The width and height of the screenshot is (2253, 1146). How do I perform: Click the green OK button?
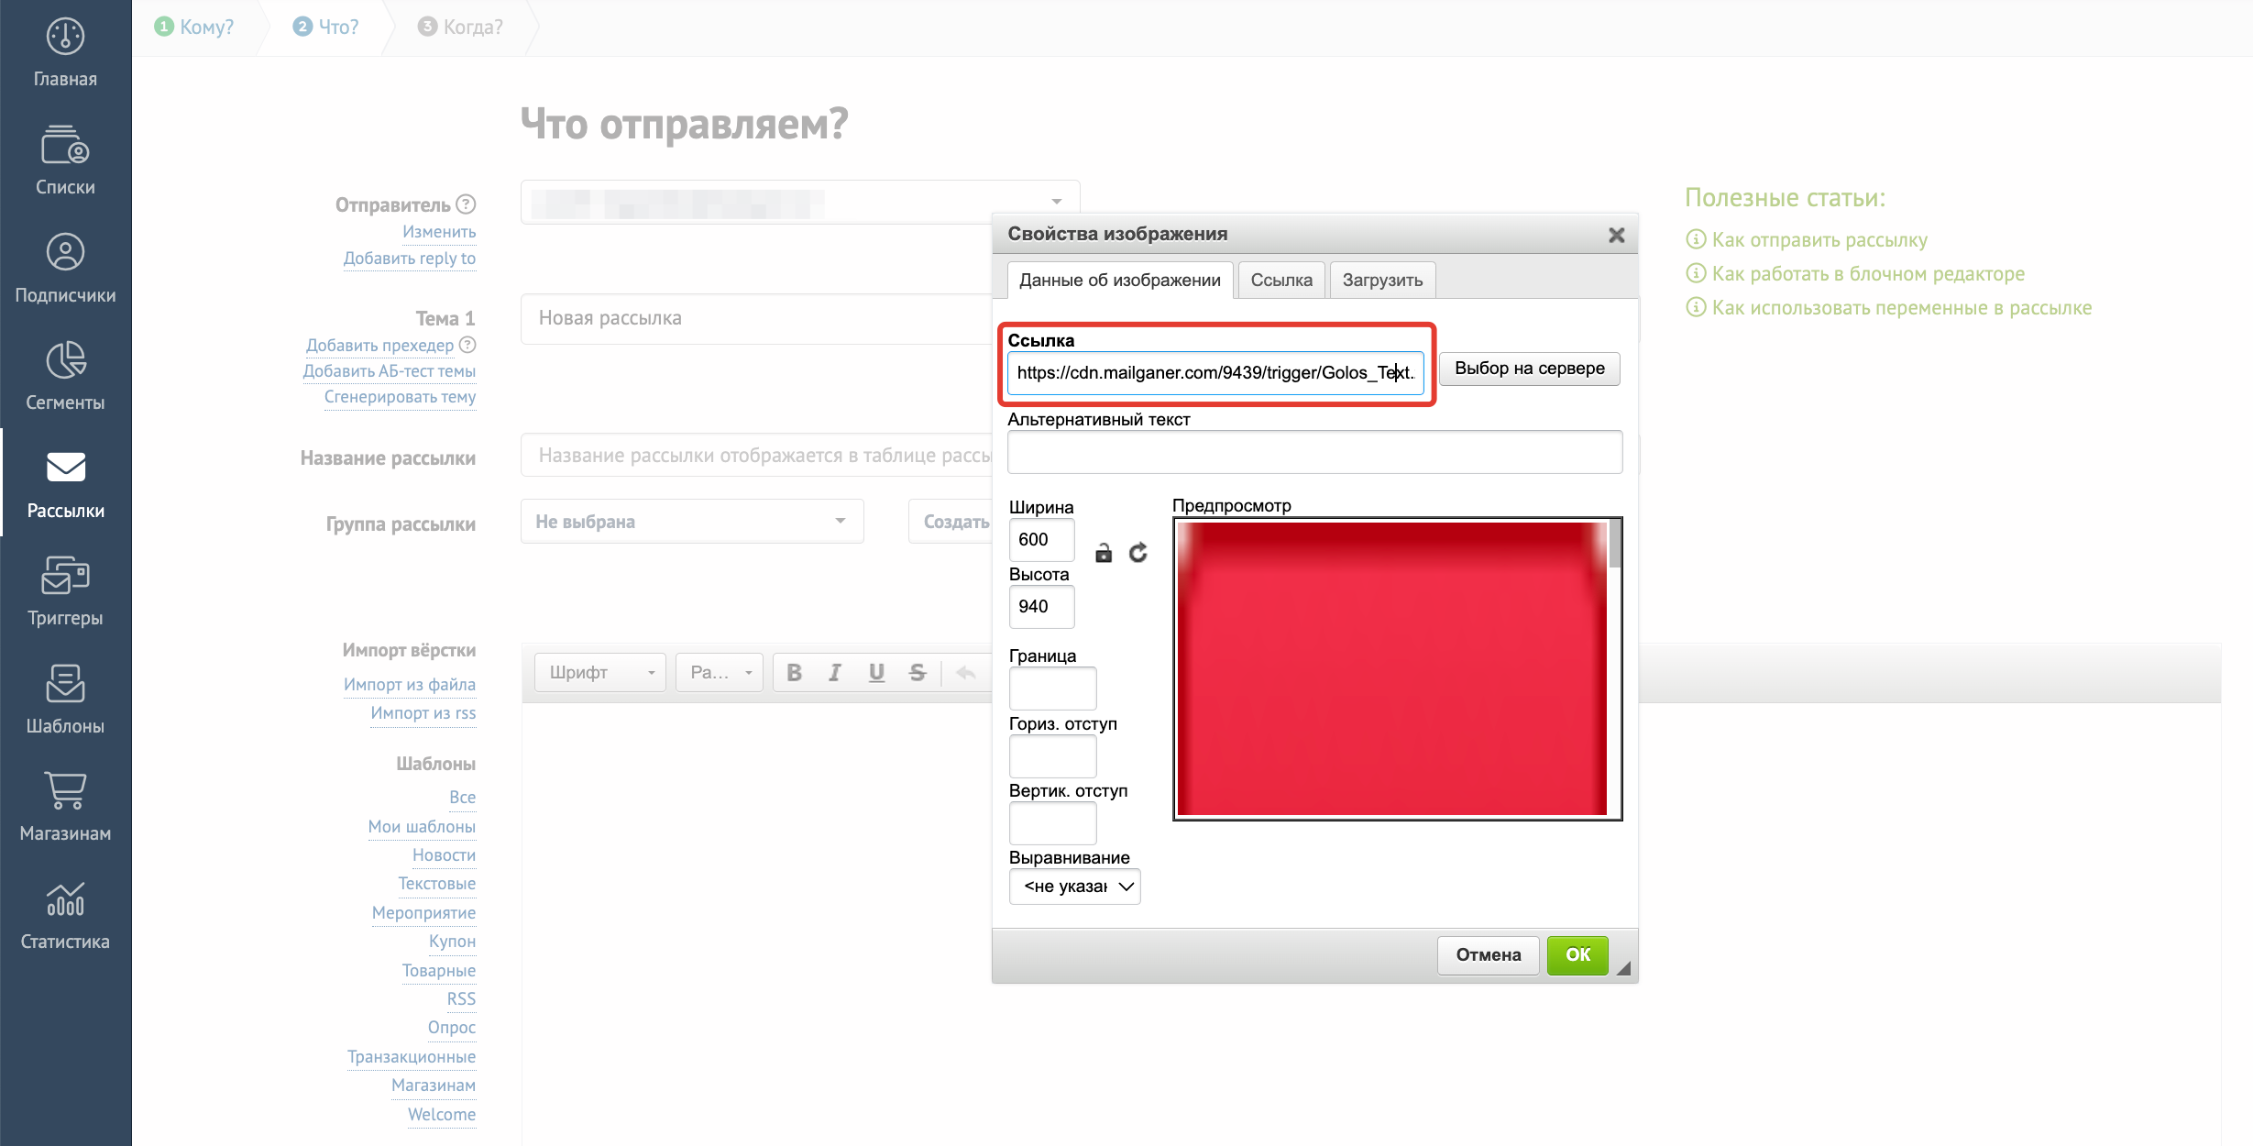click(1577, 955)
